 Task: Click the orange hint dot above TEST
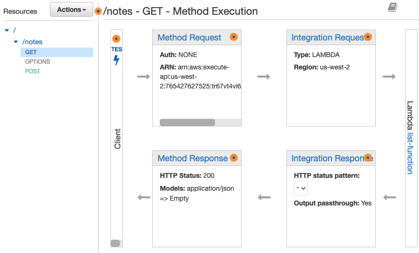click(116, 39)
